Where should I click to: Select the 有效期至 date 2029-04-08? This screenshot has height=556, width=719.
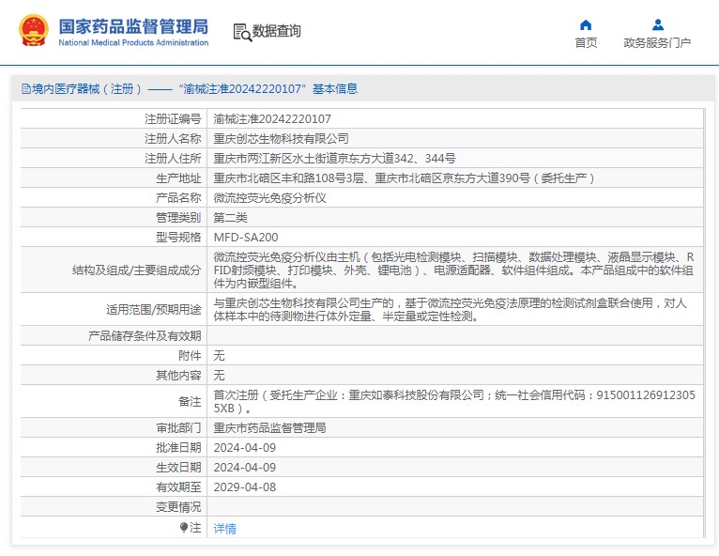click(x=245, y=486)
